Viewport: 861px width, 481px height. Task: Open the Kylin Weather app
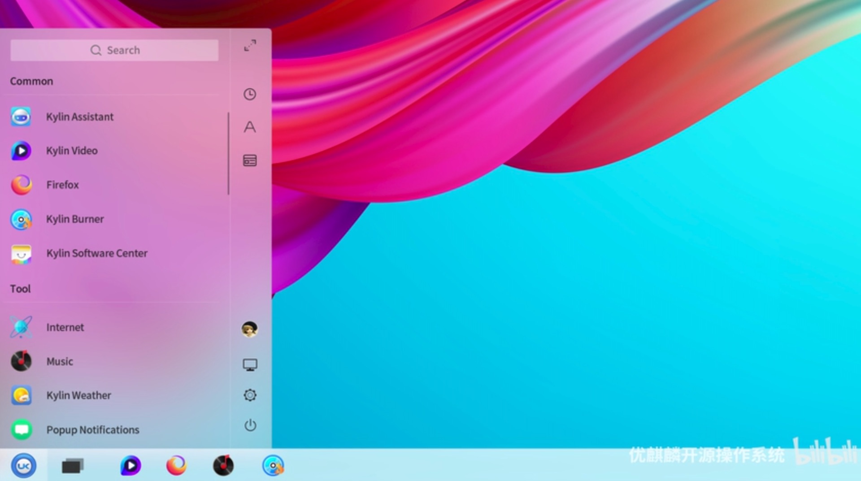pos(78,395)
